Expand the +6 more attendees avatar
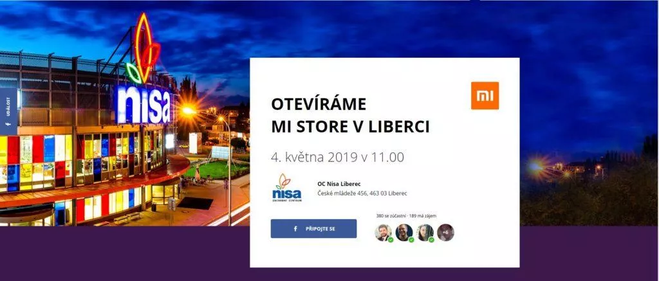This screenshot has width=659, height=281. point(445,232)
